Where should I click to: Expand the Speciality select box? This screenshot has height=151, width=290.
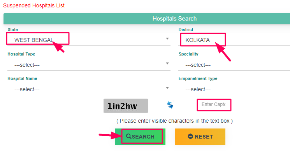tap(234, 65)
